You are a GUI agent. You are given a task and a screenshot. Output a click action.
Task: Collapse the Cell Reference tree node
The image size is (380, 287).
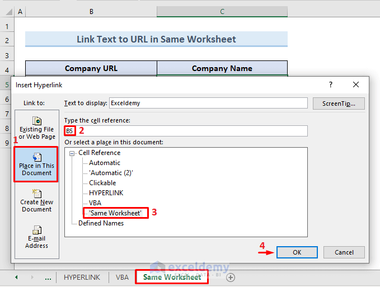coord(72,153)
